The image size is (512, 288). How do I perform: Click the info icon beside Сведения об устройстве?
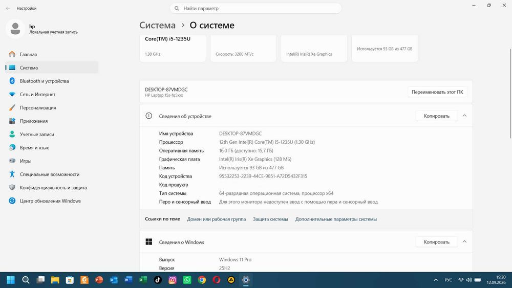pos(149,116)
